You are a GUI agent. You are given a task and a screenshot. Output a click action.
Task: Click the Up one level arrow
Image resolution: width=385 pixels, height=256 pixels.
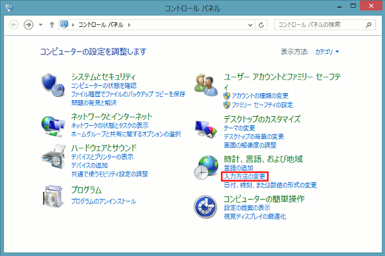tap(52, 25)
